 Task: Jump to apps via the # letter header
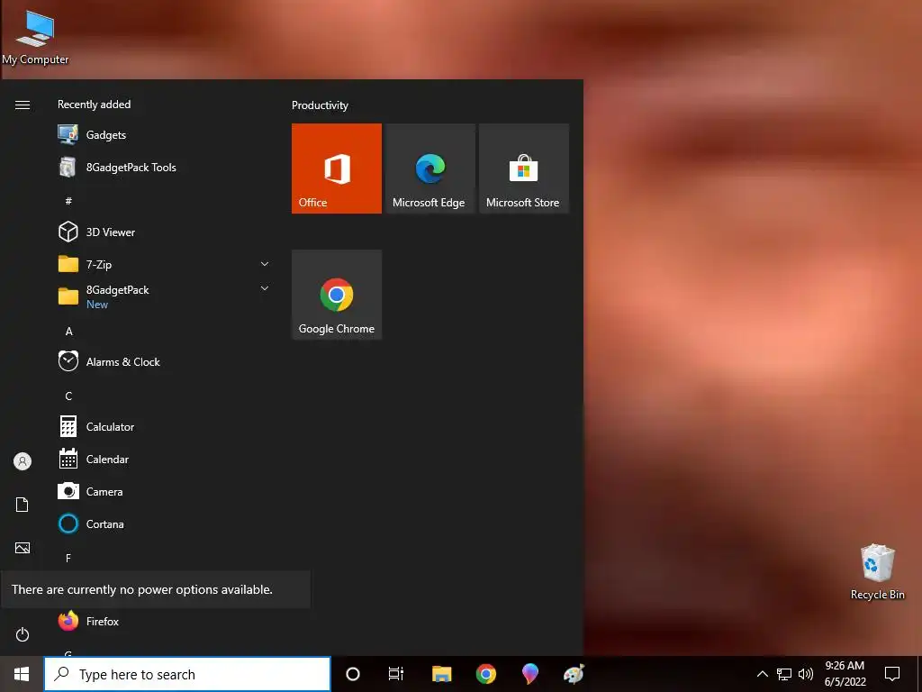[x=68, y=201]
